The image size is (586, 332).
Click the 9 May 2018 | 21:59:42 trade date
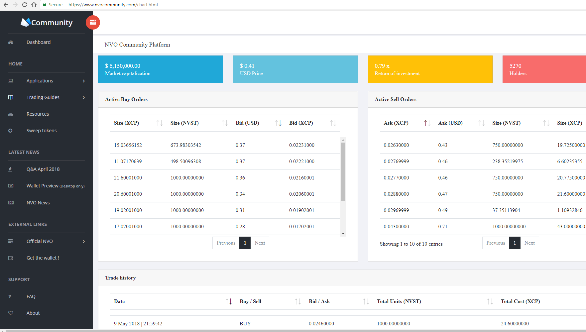(138, 324)
